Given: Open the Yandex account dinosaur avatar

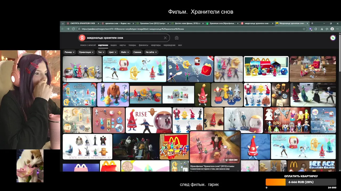Looking at the screenshot, I should 333,38.
